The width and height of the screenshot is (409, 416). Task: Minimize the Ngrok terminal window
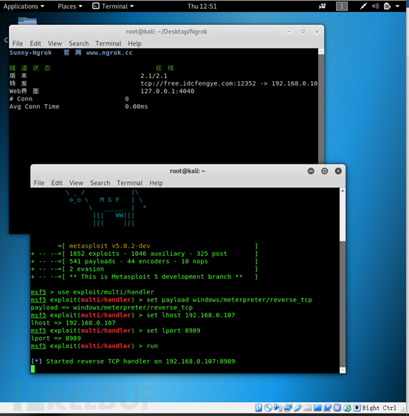click(x=289, y=32)
